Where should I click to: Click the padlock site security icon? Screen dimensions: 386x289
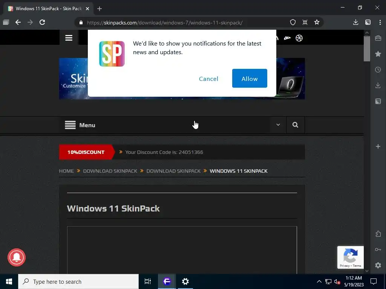(81, 23)
